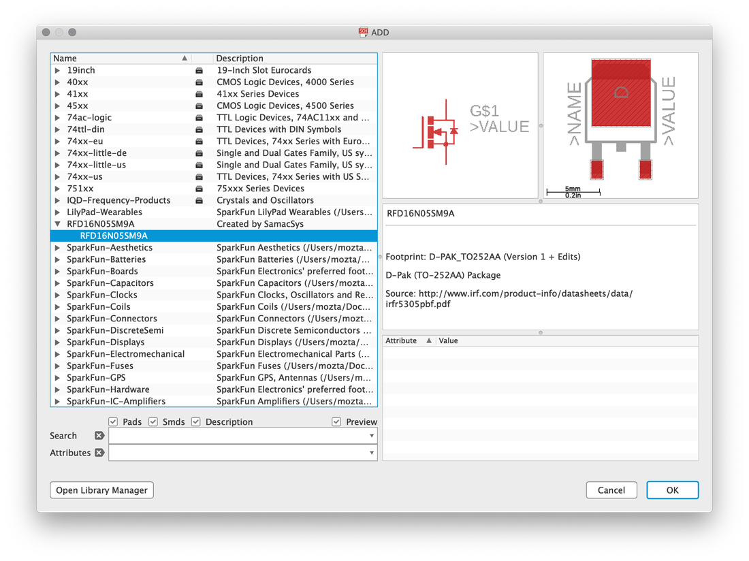The height and width of the screenshot is (561, 749).
Task: Sort by the Attribute column header
Action: [x=409, y=341]
